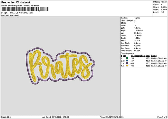Click the 'Brand' column header
168x119 pixels.
point(154,56)
